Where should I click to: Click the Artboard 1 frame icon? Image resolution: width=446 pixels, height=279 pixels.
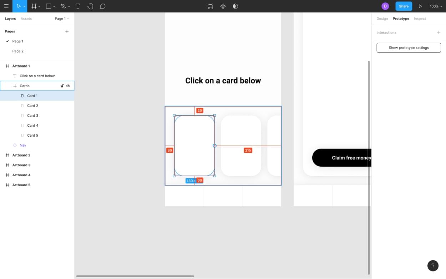[x=7, y=66]
